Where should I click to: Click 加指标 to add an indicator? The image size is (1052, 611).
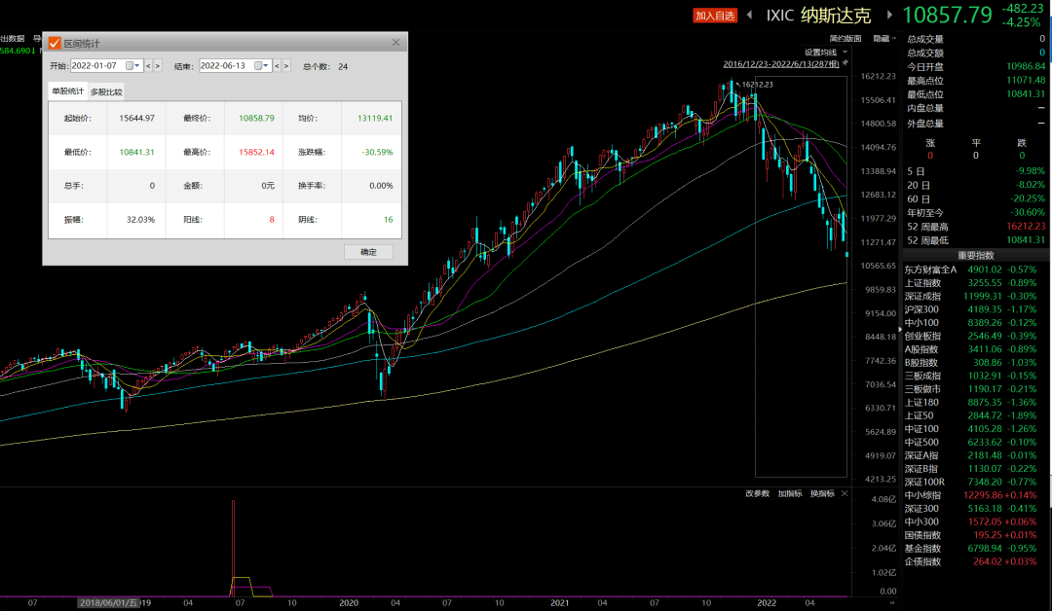tap(789, 494)
